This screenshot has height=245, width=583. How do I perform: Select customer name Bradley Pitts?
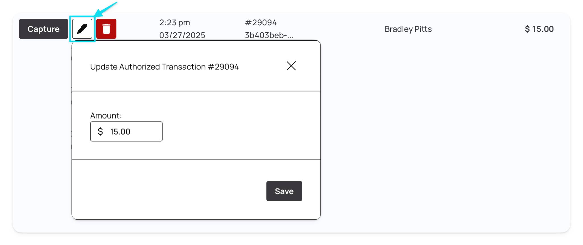point(408,29)
